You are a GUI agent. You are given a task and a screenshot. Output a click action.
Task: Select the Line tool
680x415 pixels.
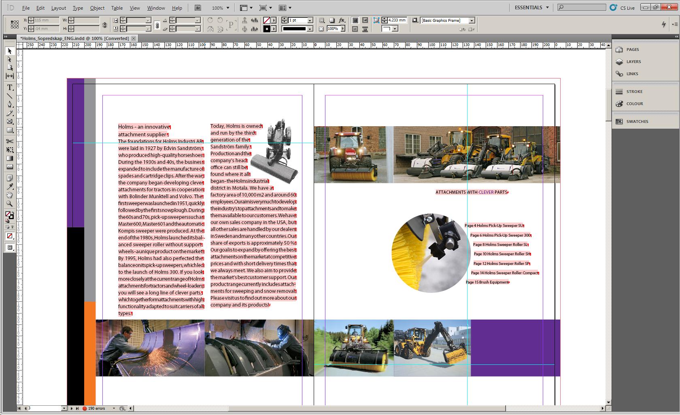10,96
